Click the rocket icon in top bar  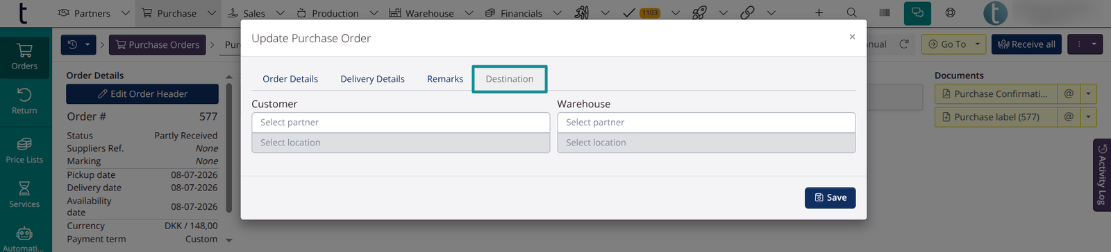pyautogui.click(x=699, y=13)
